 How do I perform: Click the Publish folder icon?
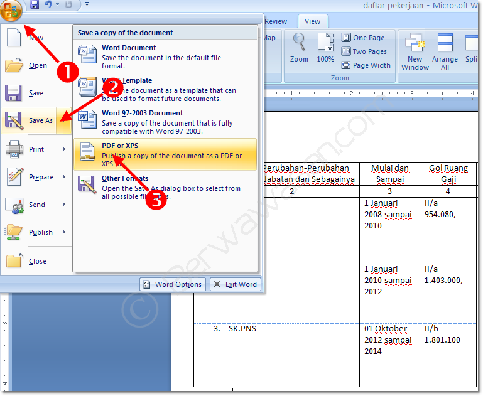[14, 232]
